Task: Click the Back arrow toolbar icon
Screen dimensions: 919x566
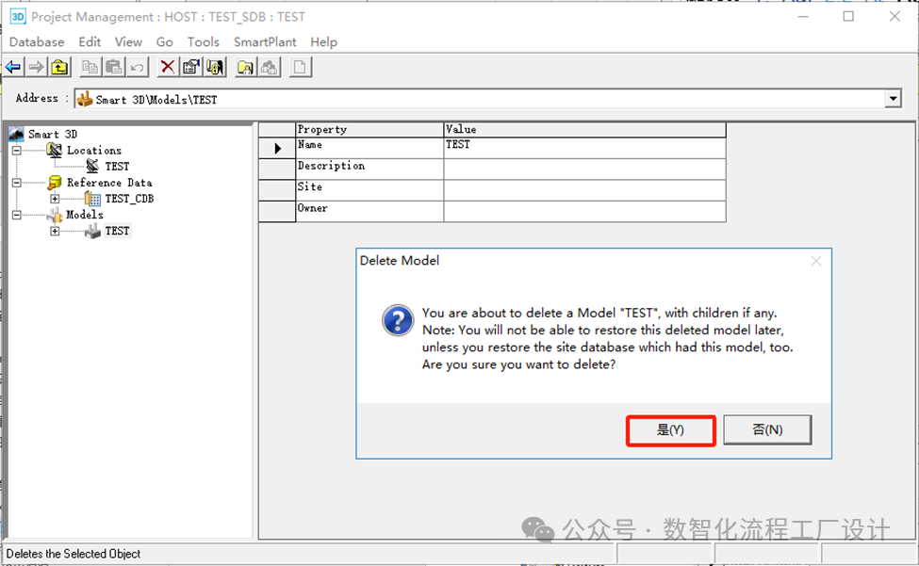Action: [13, 67]
